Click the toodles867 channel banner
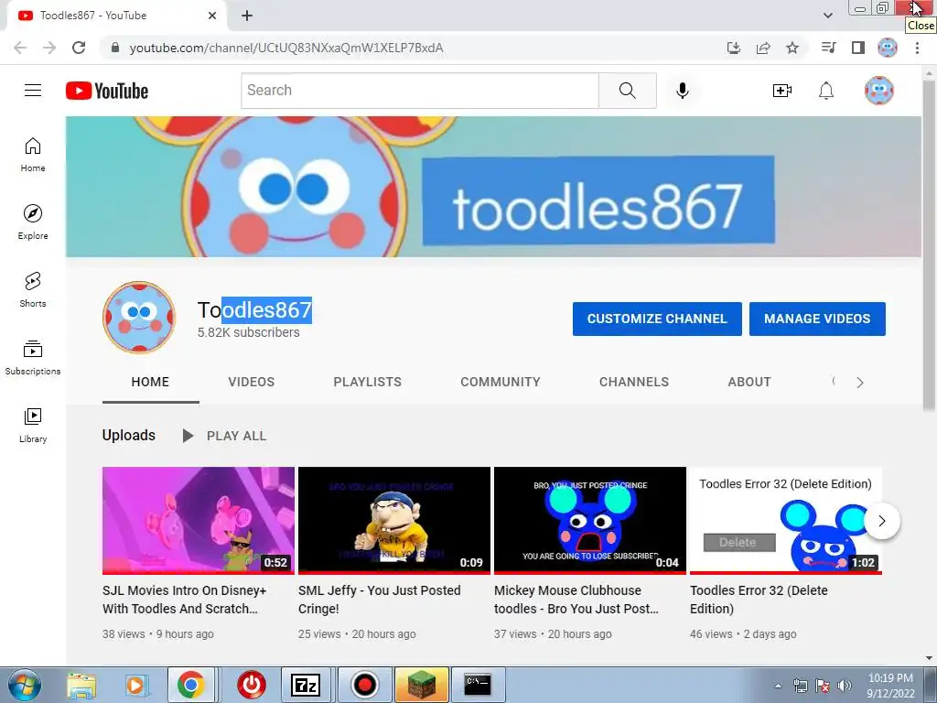The height and width of the screenshot is (703, 937). [x=493, y=187]
